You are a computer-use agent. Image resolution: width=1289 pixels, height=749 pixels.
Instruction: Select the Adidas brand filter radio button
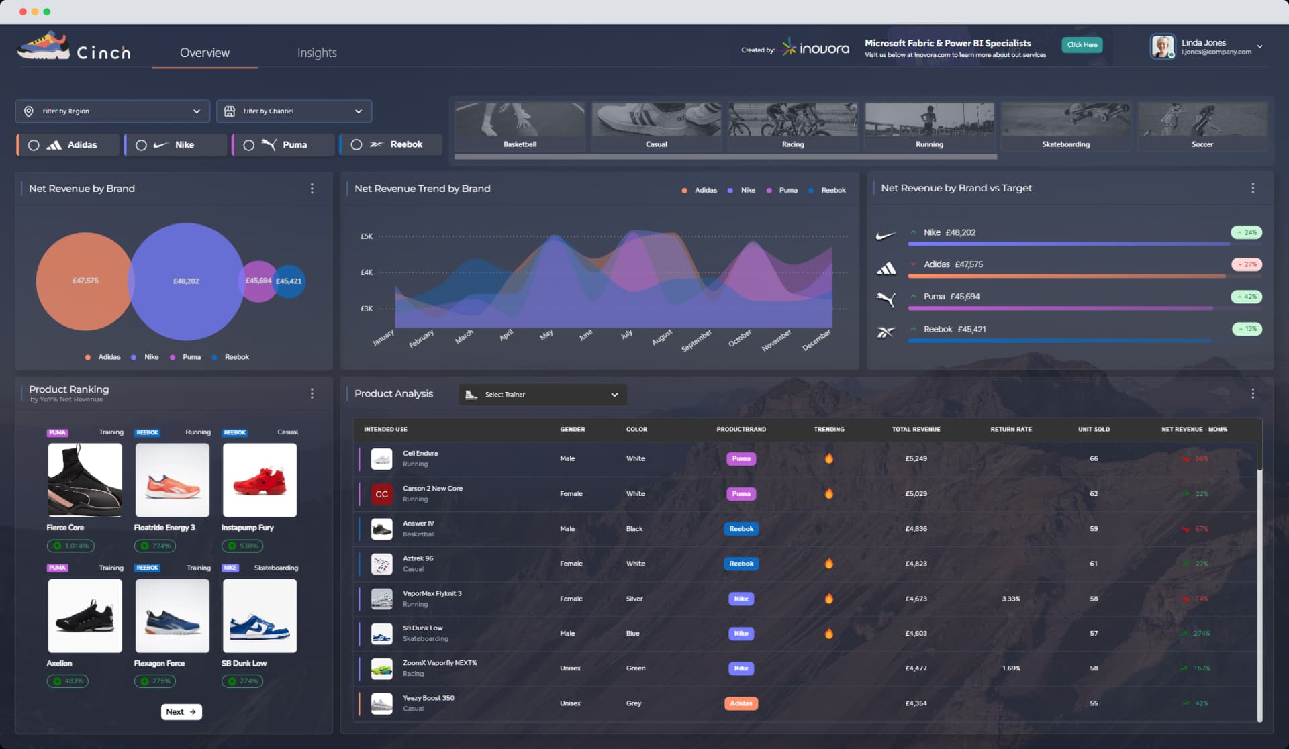click(34, 144)
